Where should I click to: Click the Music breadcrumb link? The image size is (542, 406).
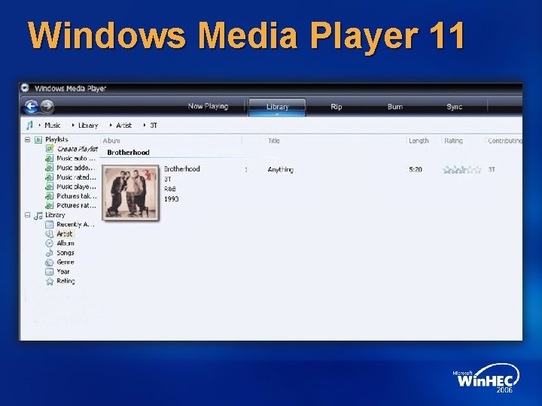(x=53, y=126)
